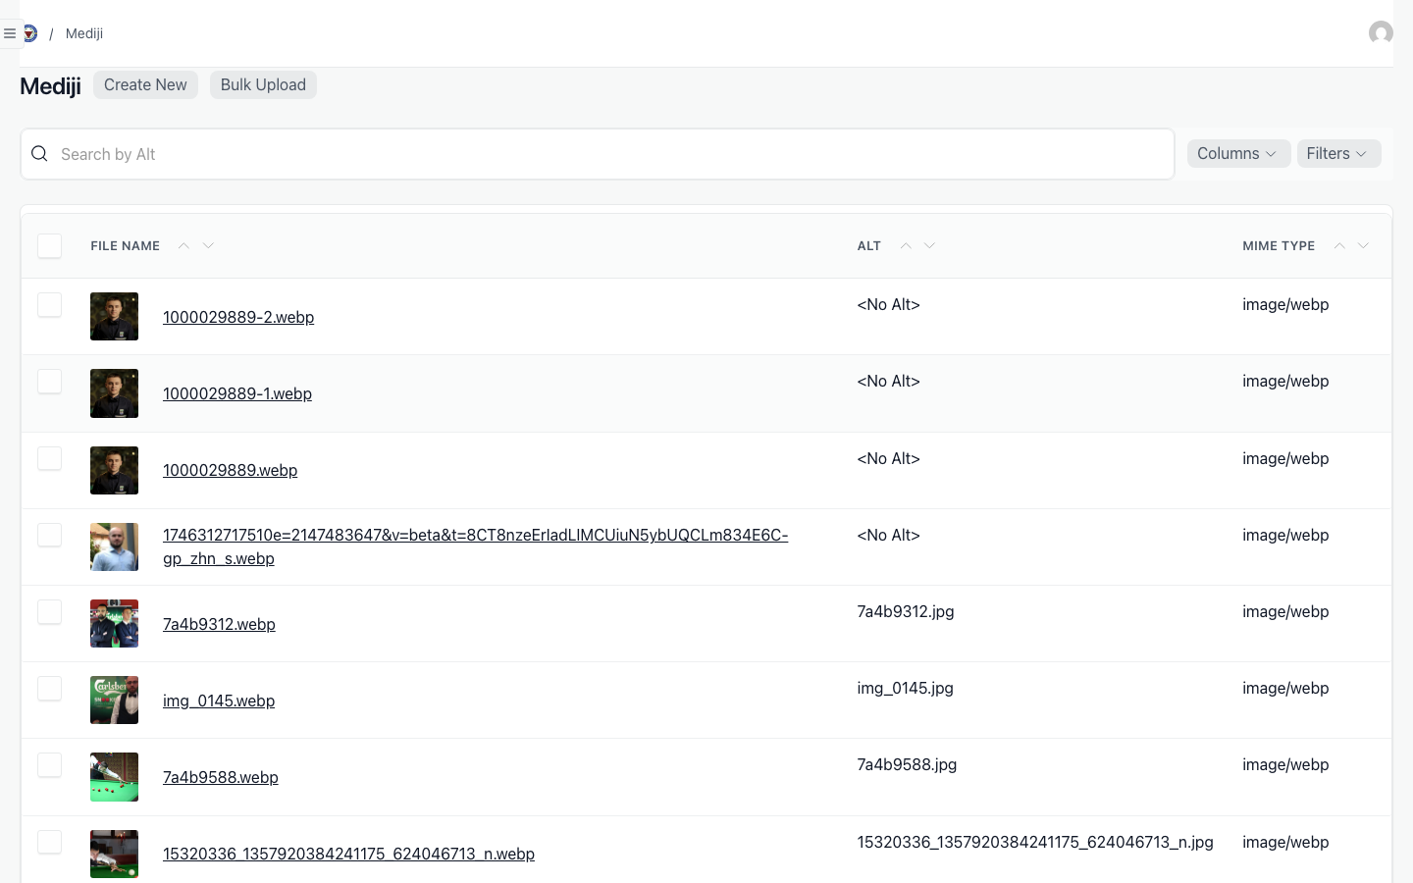The image size is (1413, 883).
Task: Expand the Columns dropdown
Action: point(1238,154)
